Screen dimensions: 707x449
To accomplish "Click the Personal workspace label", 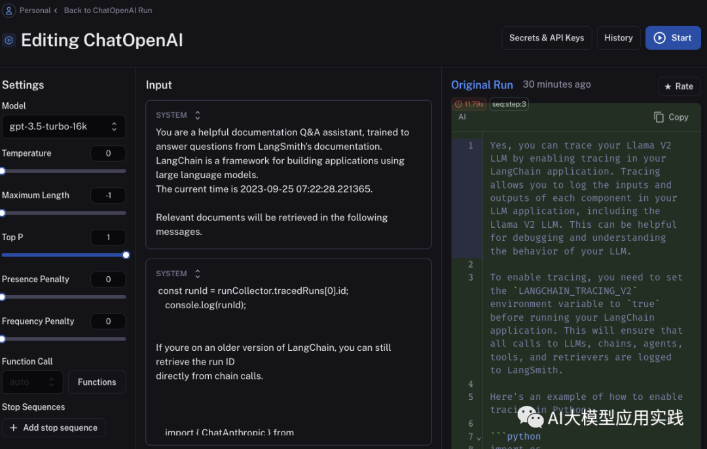I will click(35, 10).
